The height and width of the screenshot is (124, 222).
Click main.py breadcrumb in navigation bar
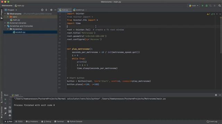19,6
